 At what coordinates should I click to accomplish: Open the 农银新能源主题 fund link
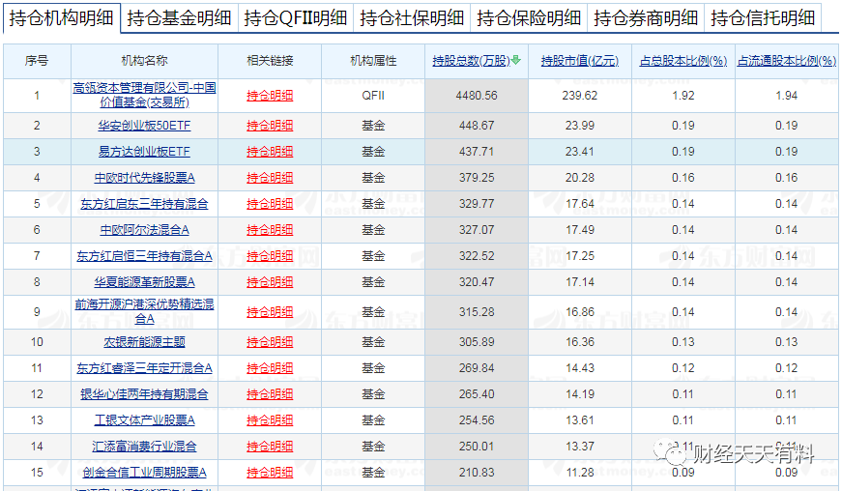144,342
